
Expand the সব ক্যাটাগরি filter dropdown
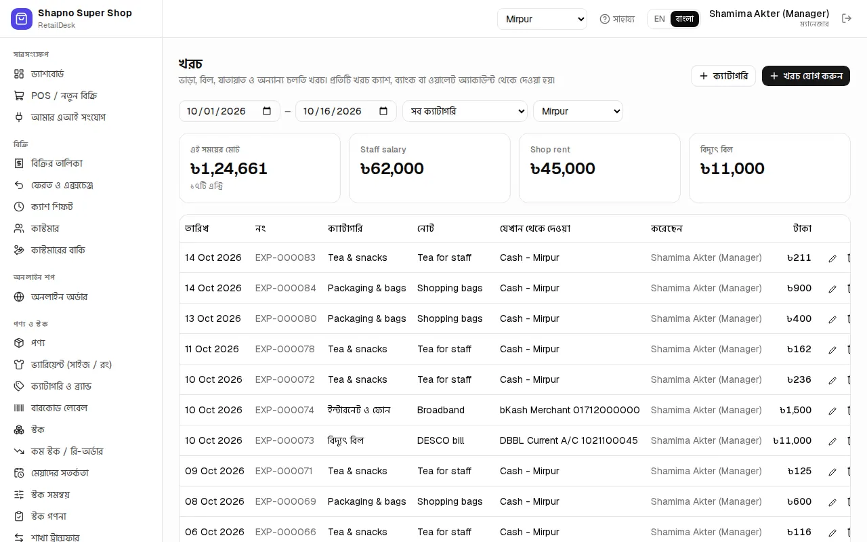(465, 111)
